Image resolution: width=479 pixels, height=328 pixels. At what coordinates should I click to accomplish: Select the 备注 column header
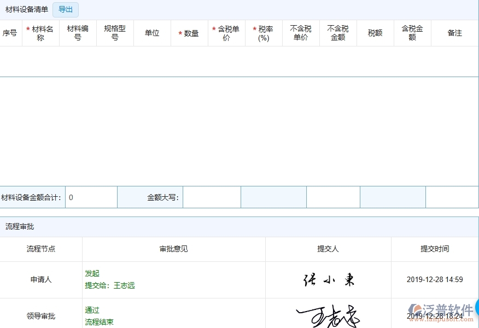coord(454,33)
